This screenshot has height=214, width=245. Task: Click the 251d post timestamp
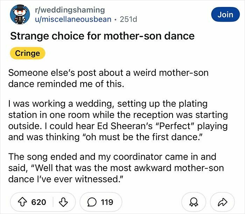click(x=128, y=19)
